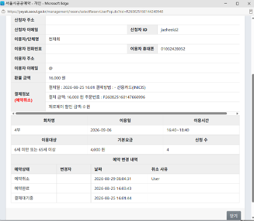Maximize the Edge popup window

[x=237, y=4]
